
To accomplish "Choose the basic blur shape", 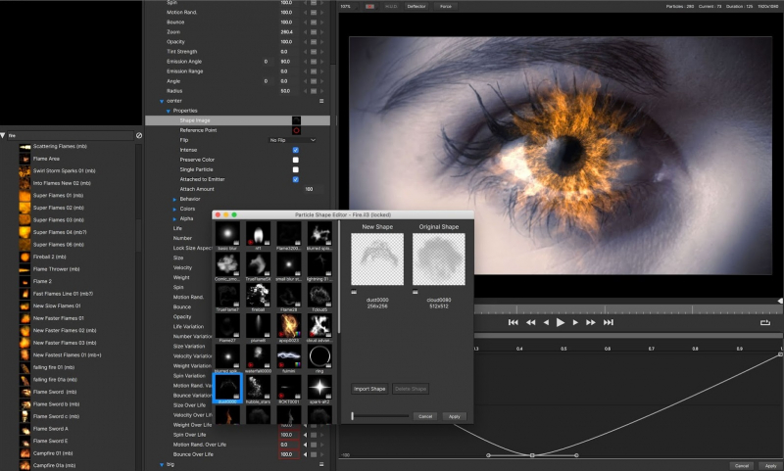I will pyautogui.click(x=228, y=233).
